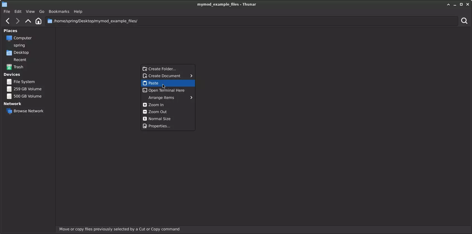Screen dimensions: 472x234
Task: Select Trash label in the sidebar
Action: 18,67
